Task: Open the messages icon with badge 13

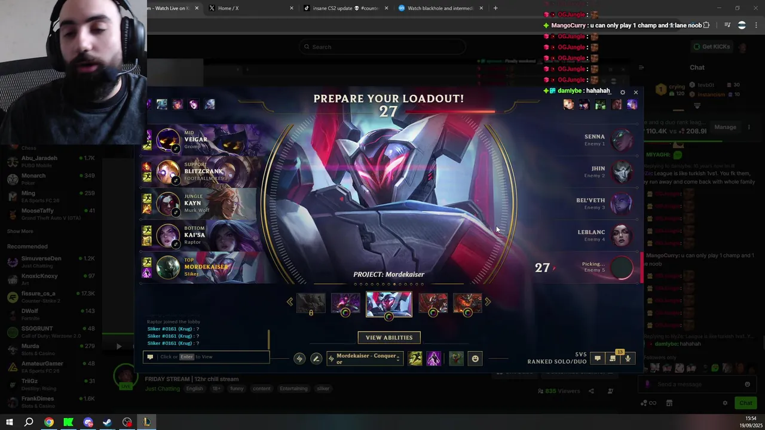Action: coord(613,358)
